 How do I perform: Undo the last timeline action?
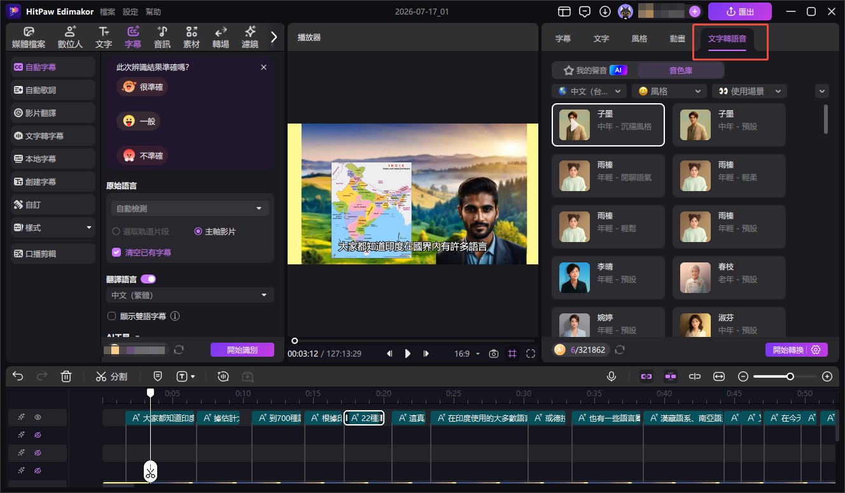click(x=18, y=376)
